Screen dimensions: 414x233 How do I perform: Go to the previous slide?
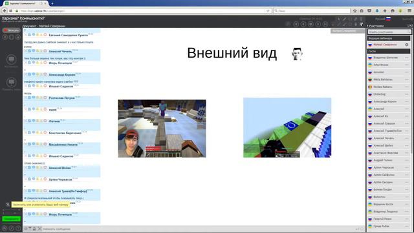pyautogui.click(x=303, y=24)
